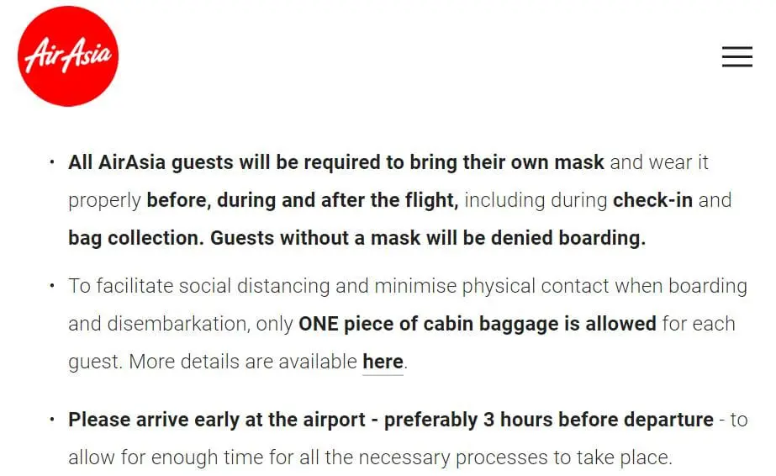Click the bullet point before the arrive early rule
Image resolution: width=776 pixels, height=476 pixels.
click(x=52, y=420)
